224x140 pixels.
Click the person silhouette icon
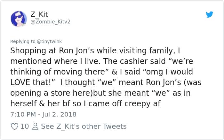(x=36, y=127)
